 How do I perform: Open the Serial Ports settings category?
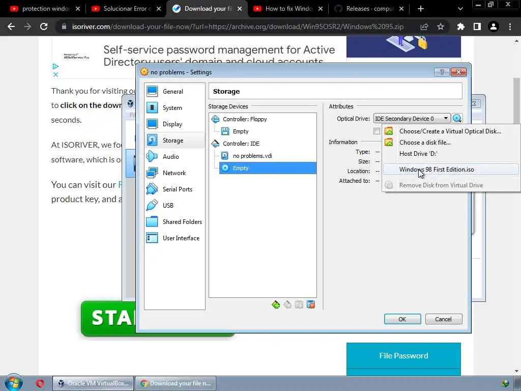(175, 189)
